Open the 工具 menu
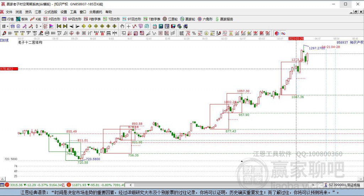Viewport: 364px width, 196px height. point(73,12)
